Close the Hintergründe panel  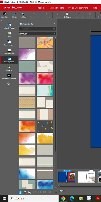[x=55, y=24]
